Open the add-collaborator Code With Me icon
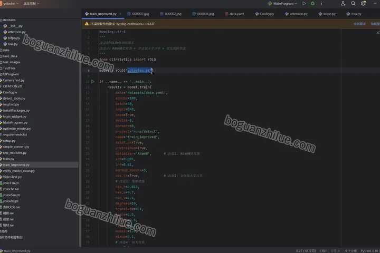This screenshot has width=380, height=253. click(343, 3)
